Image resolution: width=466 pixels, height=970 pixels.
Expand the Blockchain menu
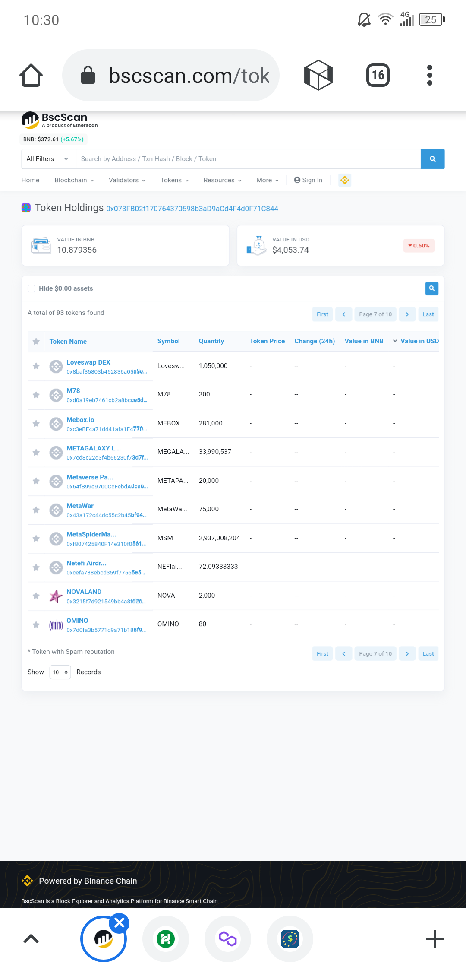click(x=74, y=180)
